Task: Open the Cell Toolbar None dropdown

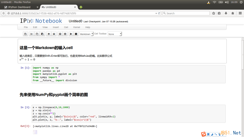Action: point(115,34)
